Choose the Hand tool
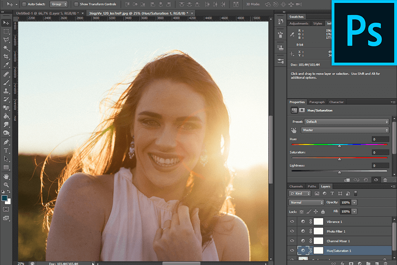The height and width of the screenshot is (265, 397). point(6,176)
